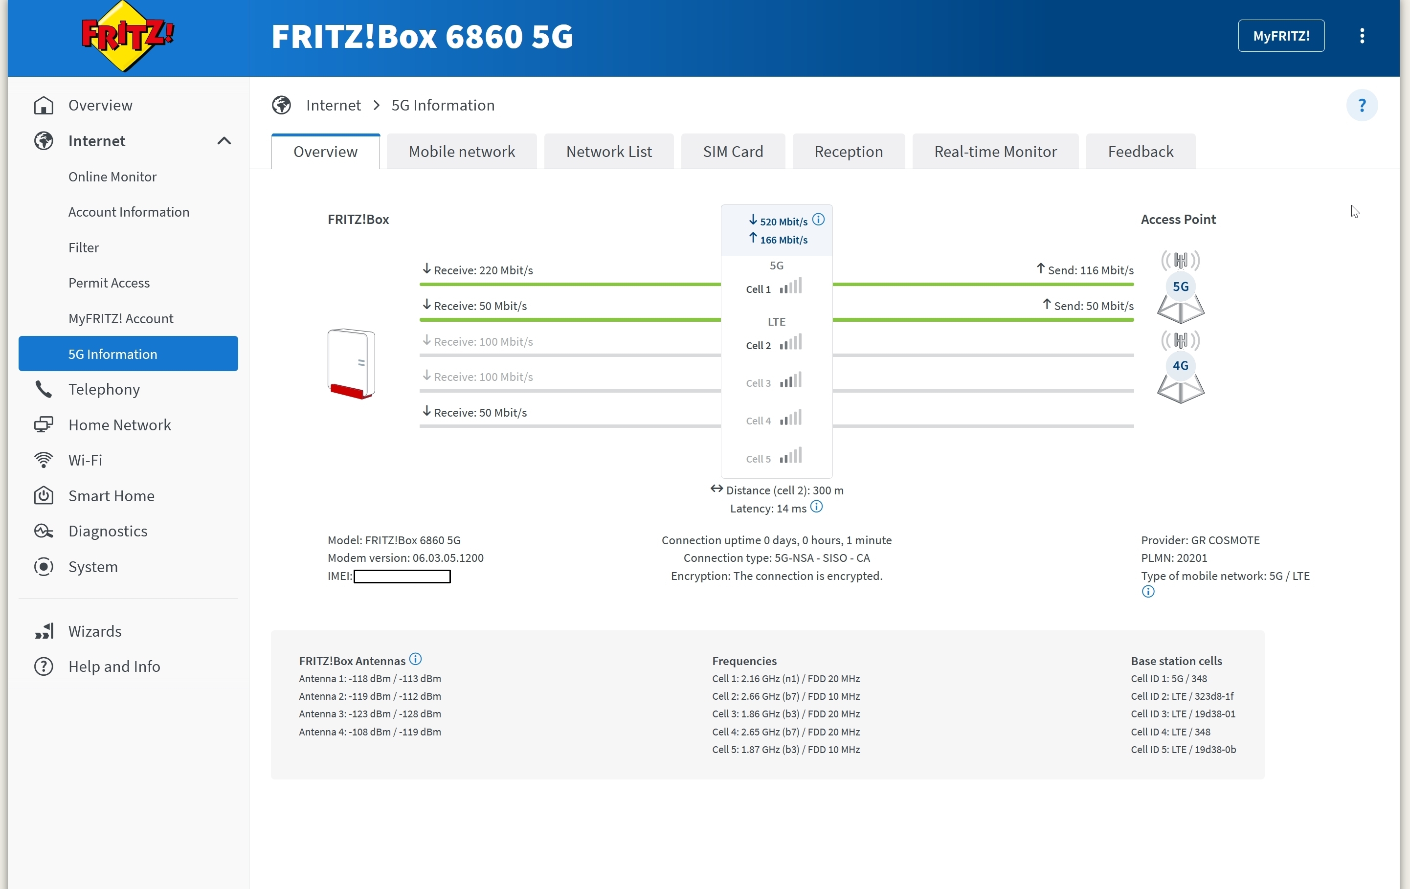Viewport: 1410px width, 889px height.
Task: Click the FRITZ! logo
Action: 127,36
